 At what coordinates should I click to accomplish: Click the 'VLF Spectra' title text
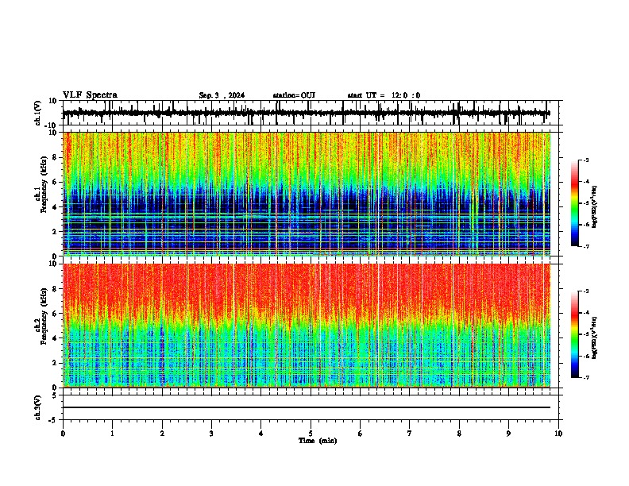[90, 95]
